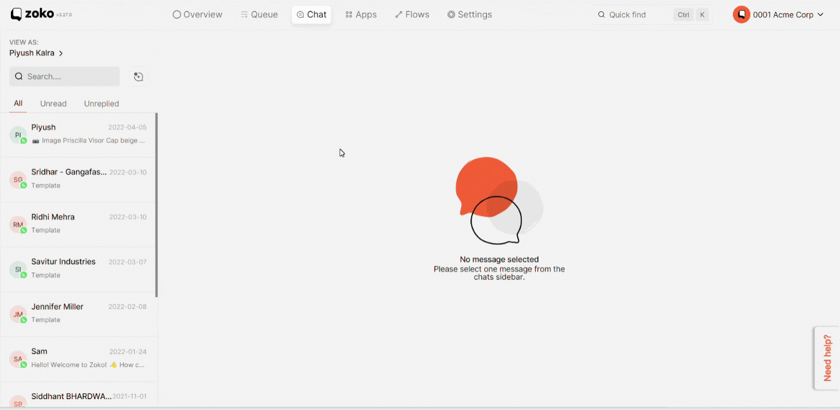Filter chats by Unread
Image resolution: width=840 pixels, height=410 pixels.
(x=53, y=103)
